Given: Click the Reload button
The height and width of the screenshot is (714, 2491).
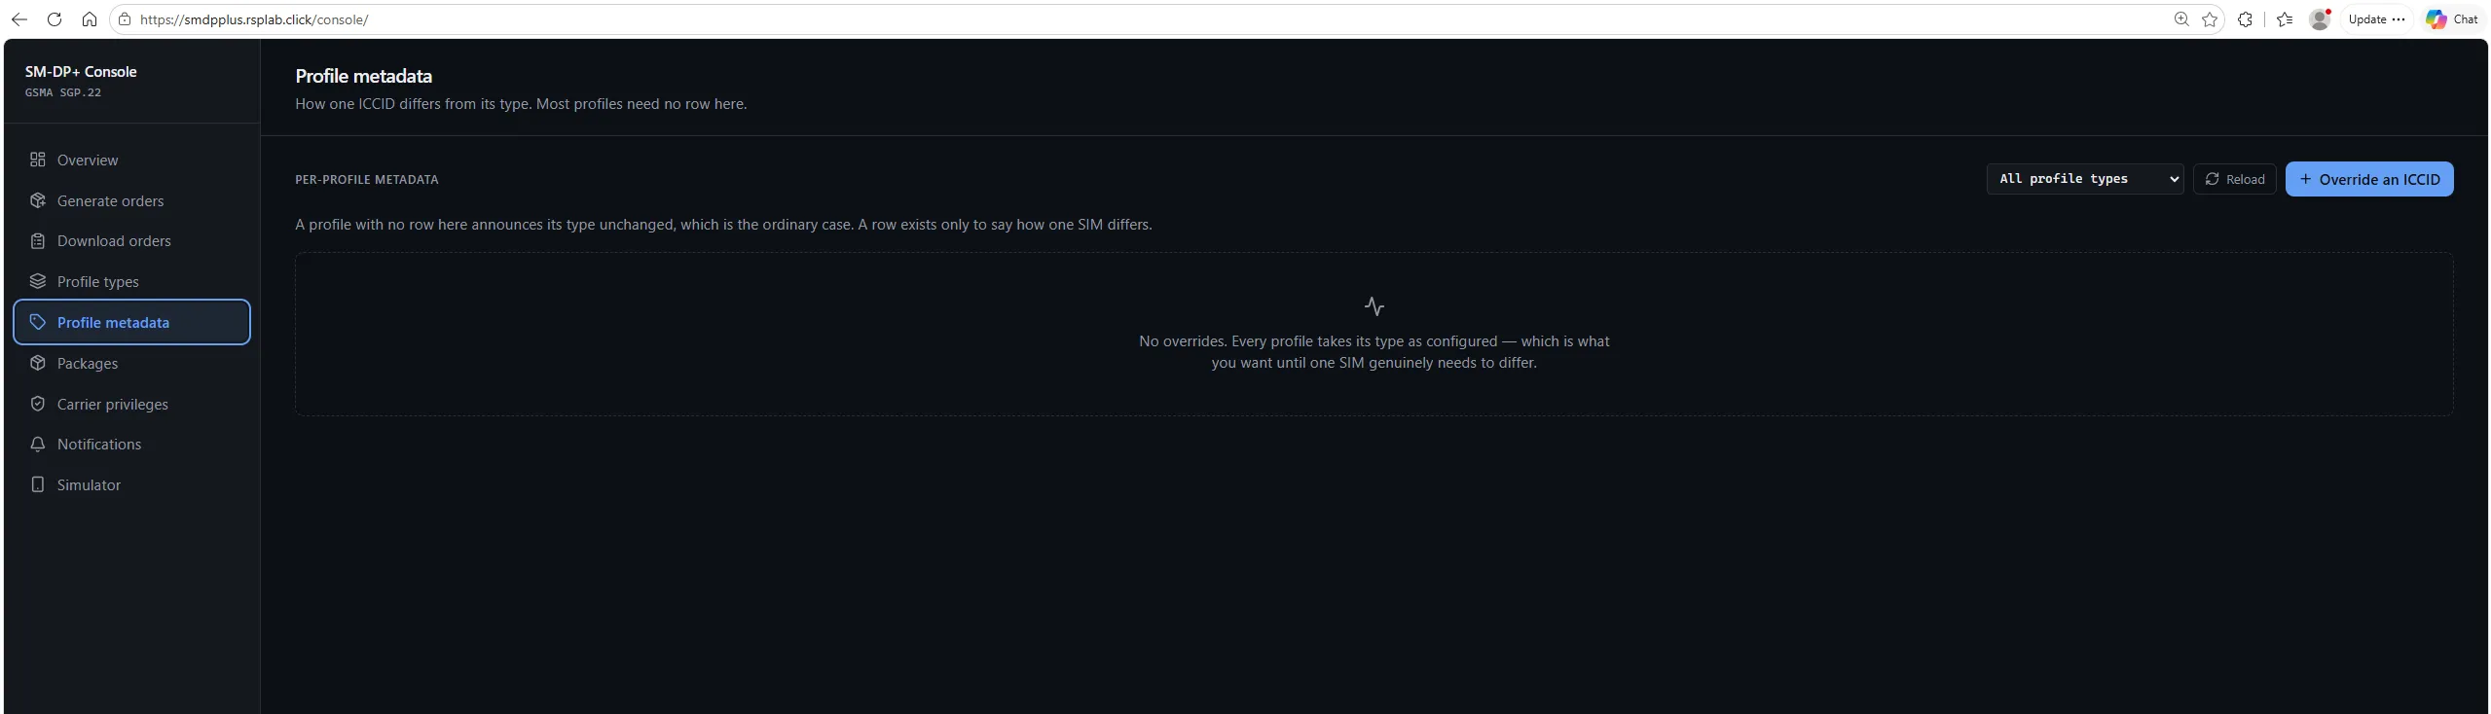Looking at the screenshot, I should (2234, 179).
